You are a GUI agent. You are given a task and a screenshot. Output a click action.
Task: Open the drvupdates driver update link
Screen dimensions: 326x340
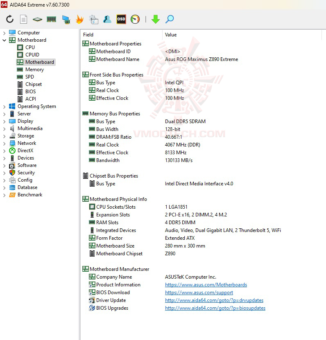[x=214, y=300]
